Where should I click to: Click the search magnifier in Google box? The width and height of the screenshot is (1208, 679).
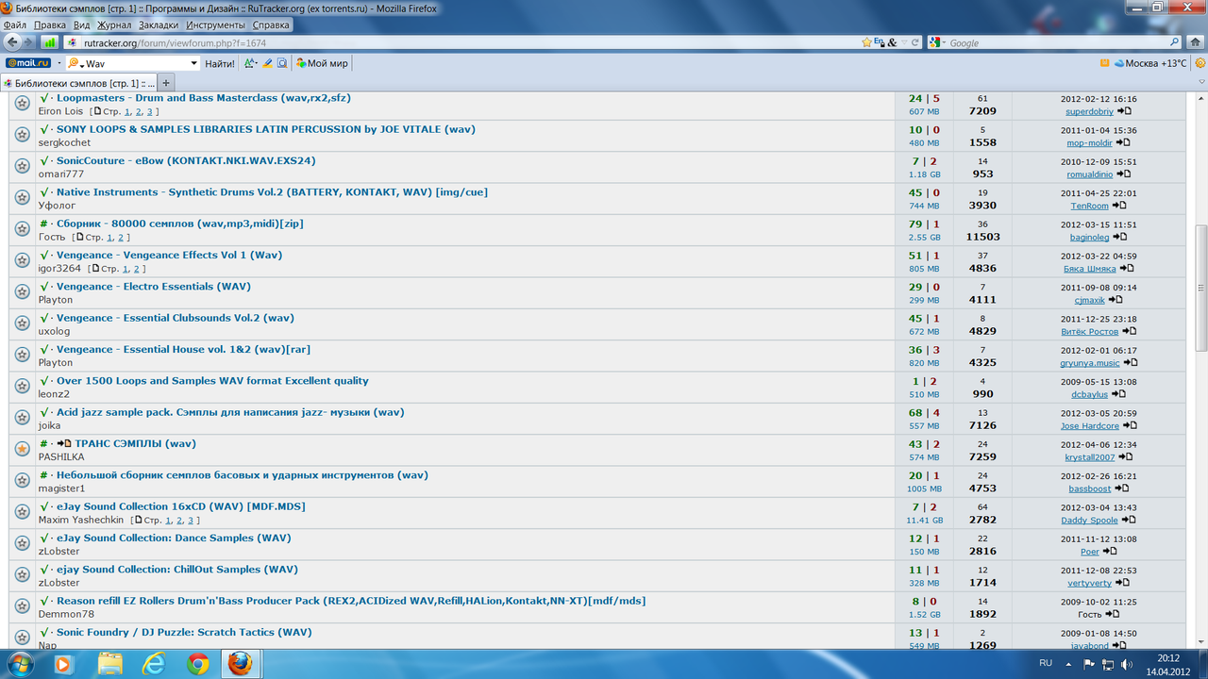[x=1174, y=42]
